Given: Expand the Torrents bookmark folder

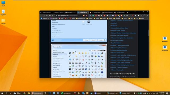Looking at the screenshot, I should pos(89,18).
